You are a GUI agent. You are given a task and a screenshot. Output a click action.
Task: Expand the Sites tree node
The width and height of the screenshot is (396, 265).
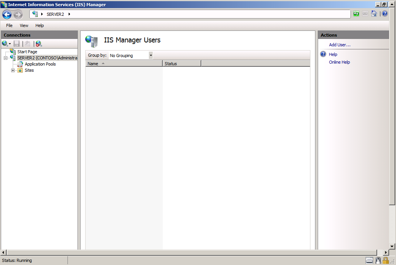[13, 71]
